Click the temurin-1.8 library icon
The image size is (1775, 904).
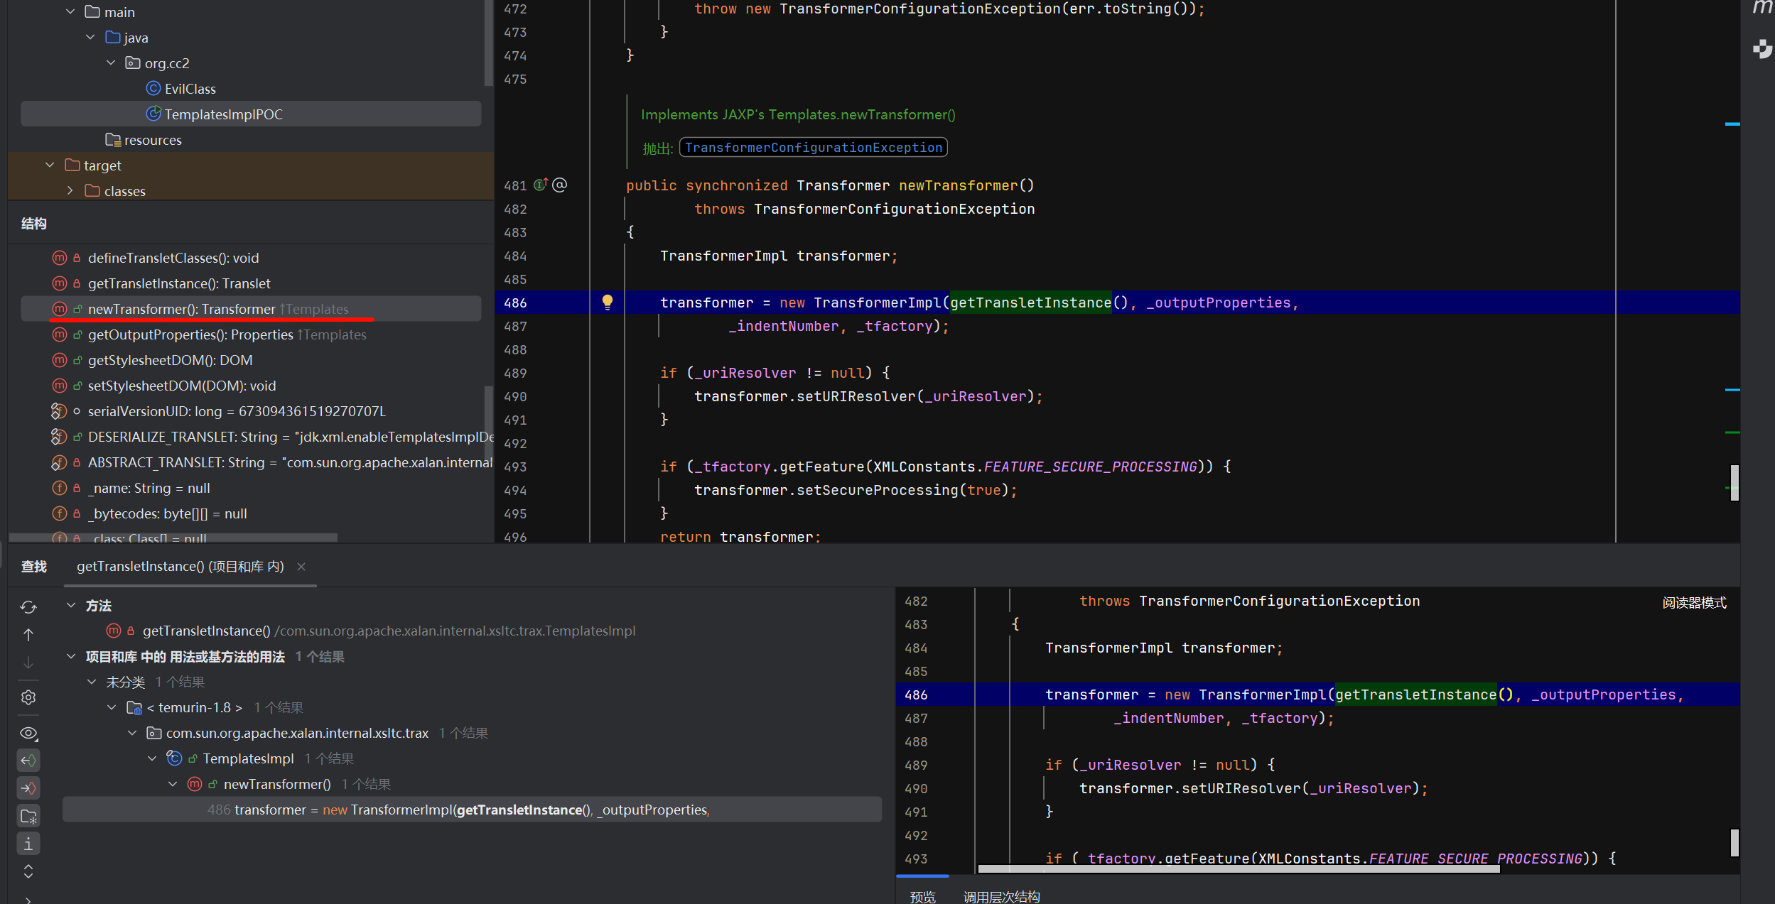[x=134, y=707]
